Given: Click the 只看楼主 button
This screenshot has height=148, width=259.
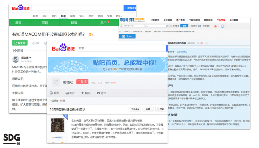Looking at the screenshot, I should coord(135,109).
